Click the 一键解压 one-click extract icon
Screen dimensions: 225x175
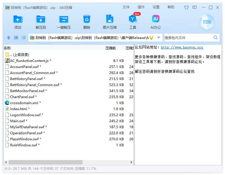[x=64, y=19]
